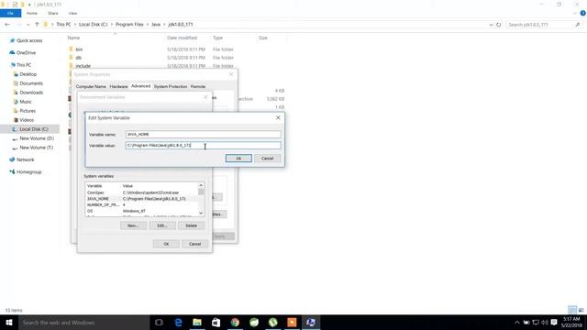Select This PC in navigation pane

pyautogui.click(x=24, y=65)
